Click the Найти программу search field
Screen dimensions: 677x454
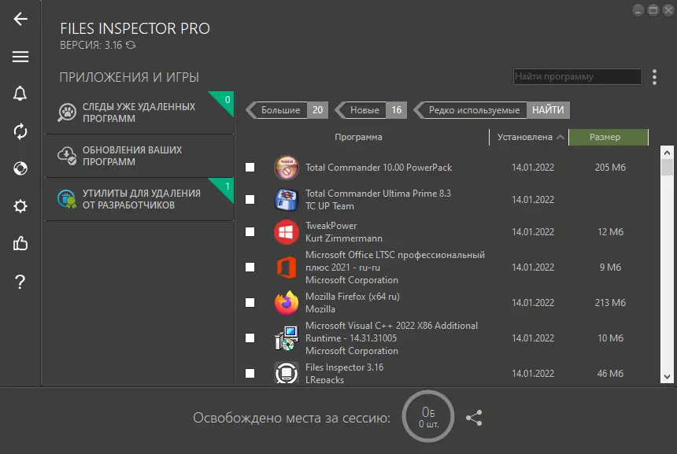577,77
